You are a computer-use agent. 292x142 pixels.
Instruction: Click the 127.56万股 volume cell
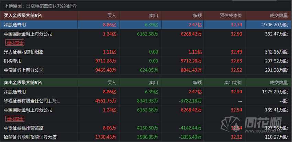pos(276,128)
